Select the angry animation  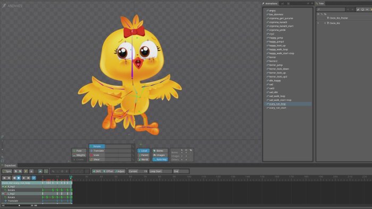pyautogui.click(x=272, y=11)
